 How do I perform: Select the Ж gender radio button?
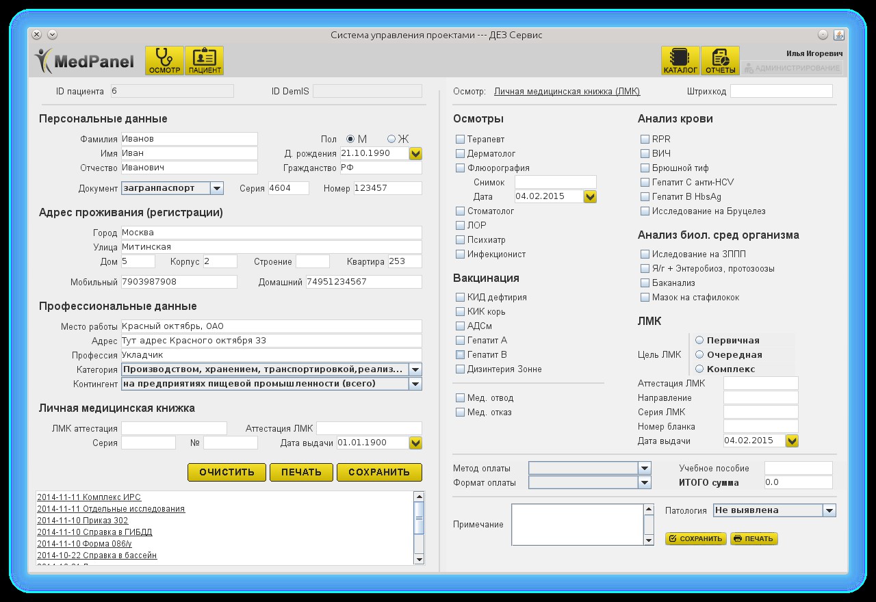pyautogui.click(x=391, y=139)
